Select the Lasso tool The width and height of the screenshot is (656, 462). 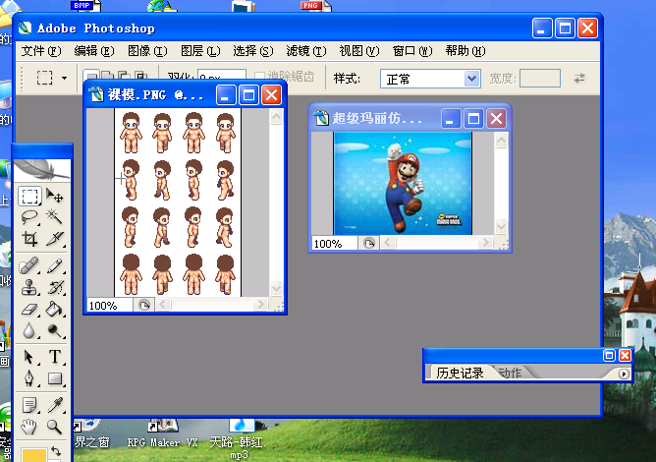pyautogui.click(x=29, y=217)
